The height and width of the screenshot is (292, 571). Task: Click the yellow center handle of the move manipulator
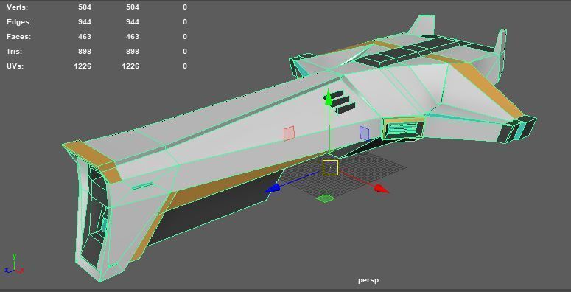coord(330,167)
